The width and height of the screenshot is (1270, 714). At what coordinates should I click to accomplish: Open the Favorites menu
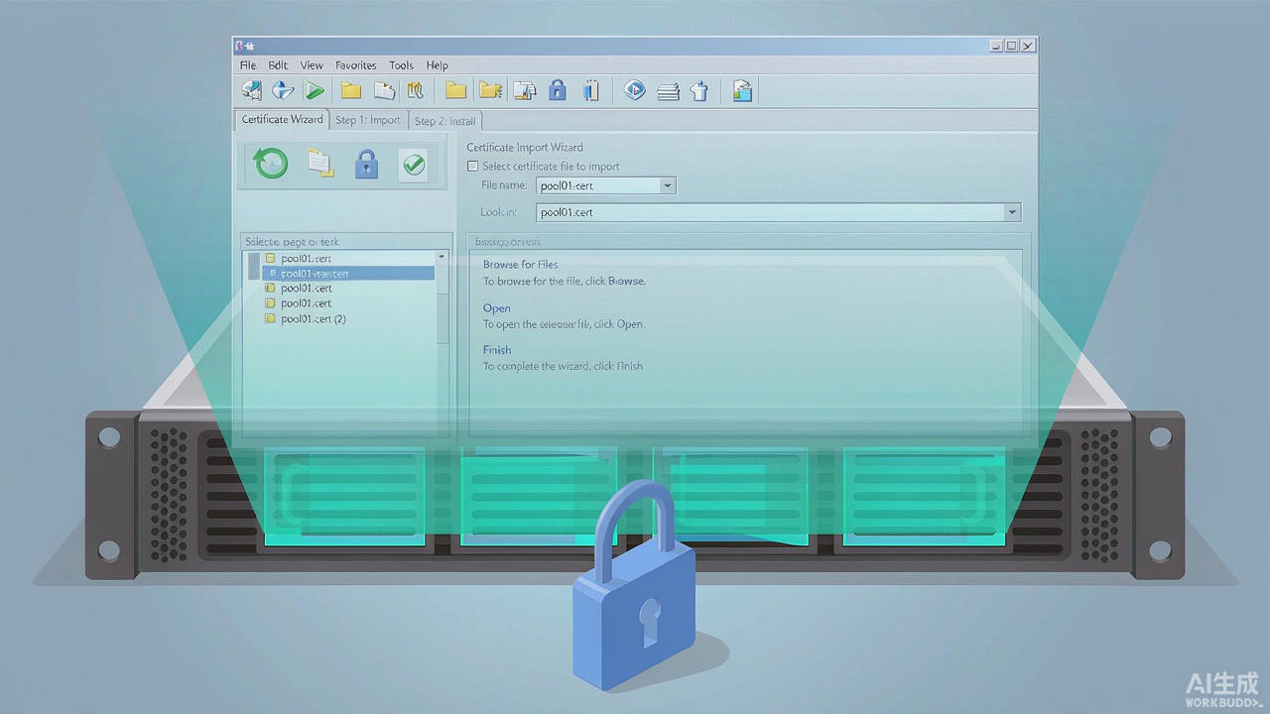point(355,65)
